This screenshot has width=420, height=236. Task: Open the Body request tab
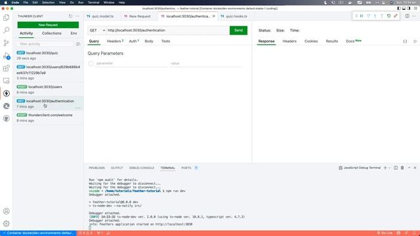[x=149, y=41]
